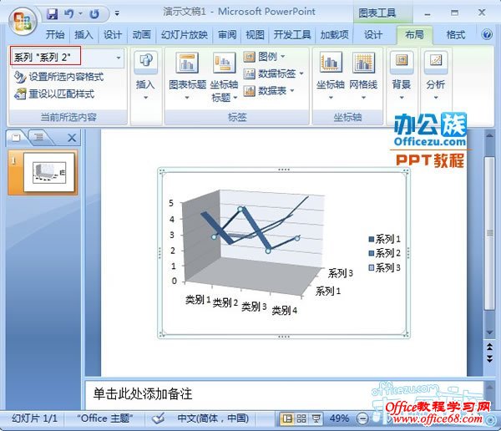
Task: Click the 坐标轴标题 axis titles icon
Action: (x=224, y=62)
